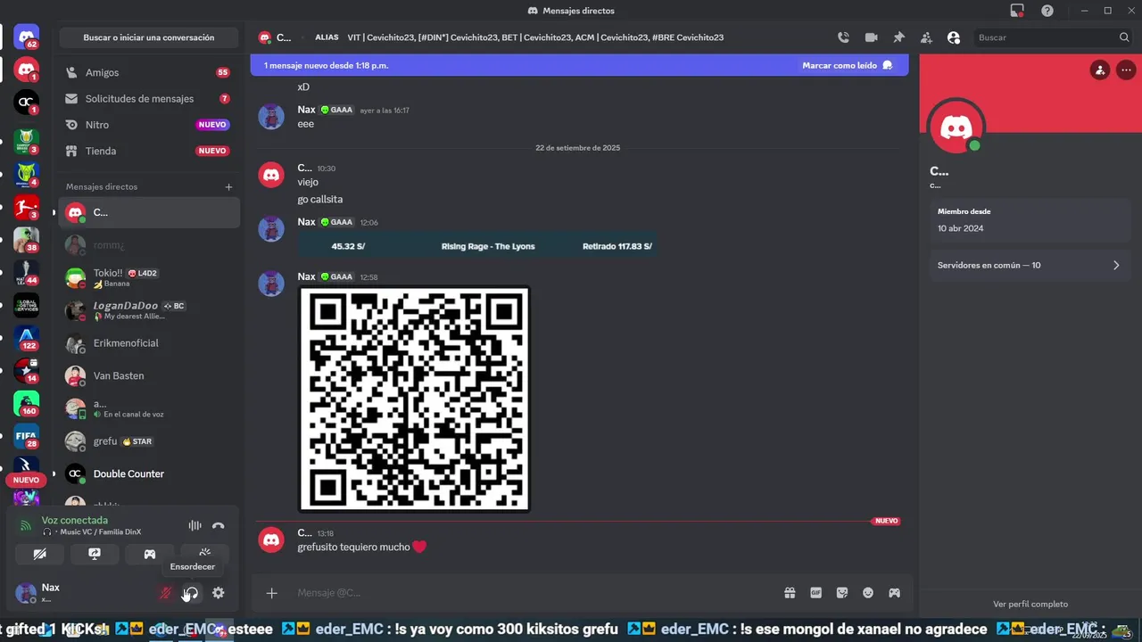The image size is (1142, 642).
Task: Open the inbox icon in title bar
Action: pyautogui.click(x=1016, y=11)
